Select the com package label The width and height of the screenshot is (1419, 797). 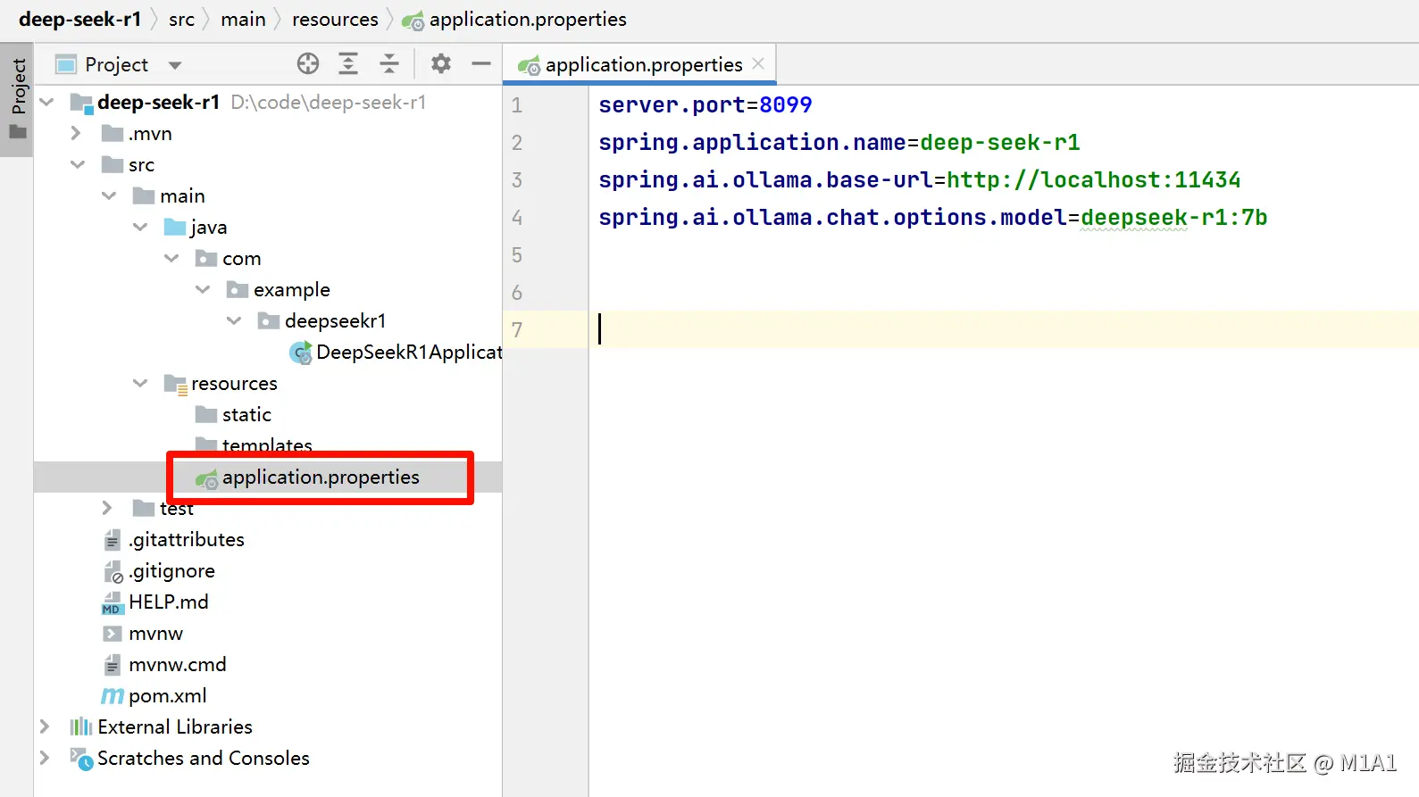242,259
